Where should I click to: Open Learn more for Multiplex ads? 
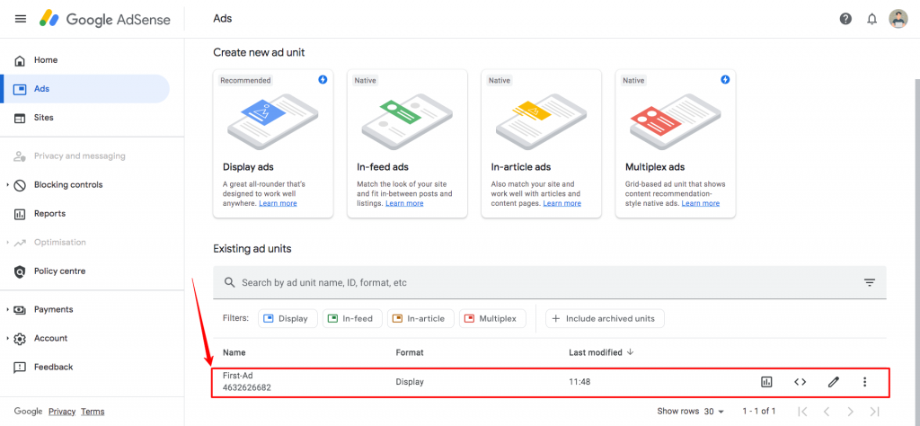tap(701, 203)
